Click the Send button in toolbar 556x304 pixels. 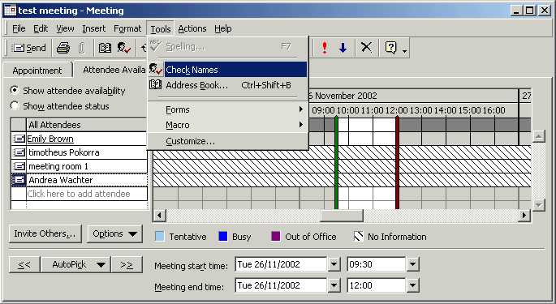coord(28,48)
